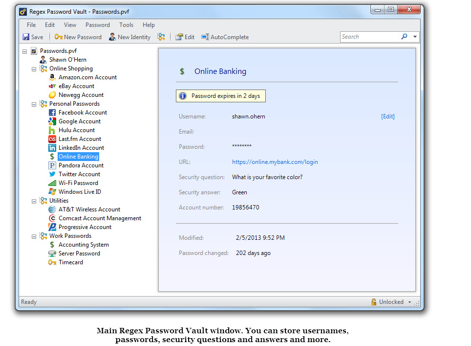Collapse the Online Shopping group
471x346 pixels.
click(34, 69)
